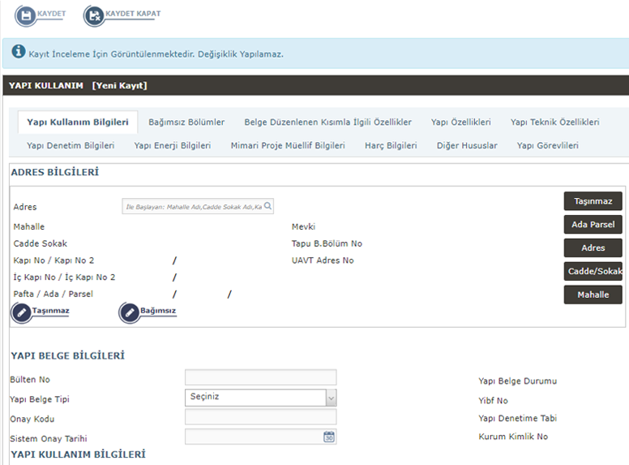Click into the Bülten No input field
The height and width of the screenshot is (465, 629).
point(260,377)
